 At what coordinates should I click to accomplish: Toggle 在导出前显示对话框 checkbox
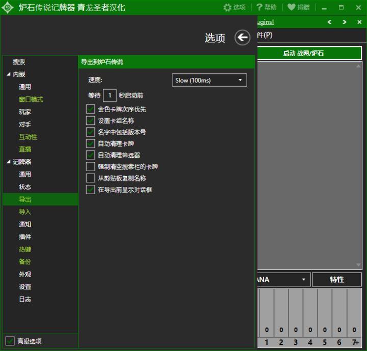point(90,190)
